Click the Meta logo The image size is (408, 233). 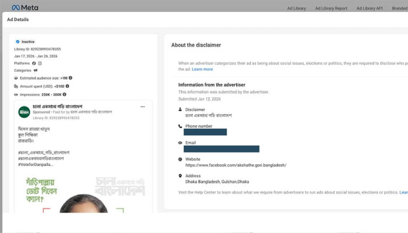point(25,8)
